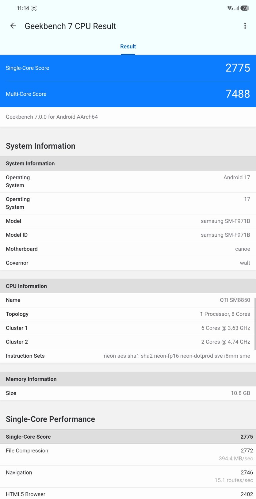
Task: Tap the HTML5 Browser row label
Action: (x=25, y=494)
